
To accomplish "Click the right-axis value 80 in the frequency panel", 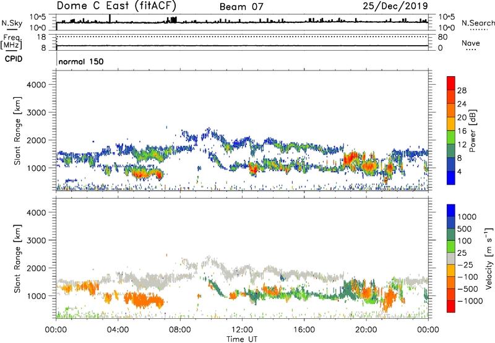I will click(x=442, y=37).
